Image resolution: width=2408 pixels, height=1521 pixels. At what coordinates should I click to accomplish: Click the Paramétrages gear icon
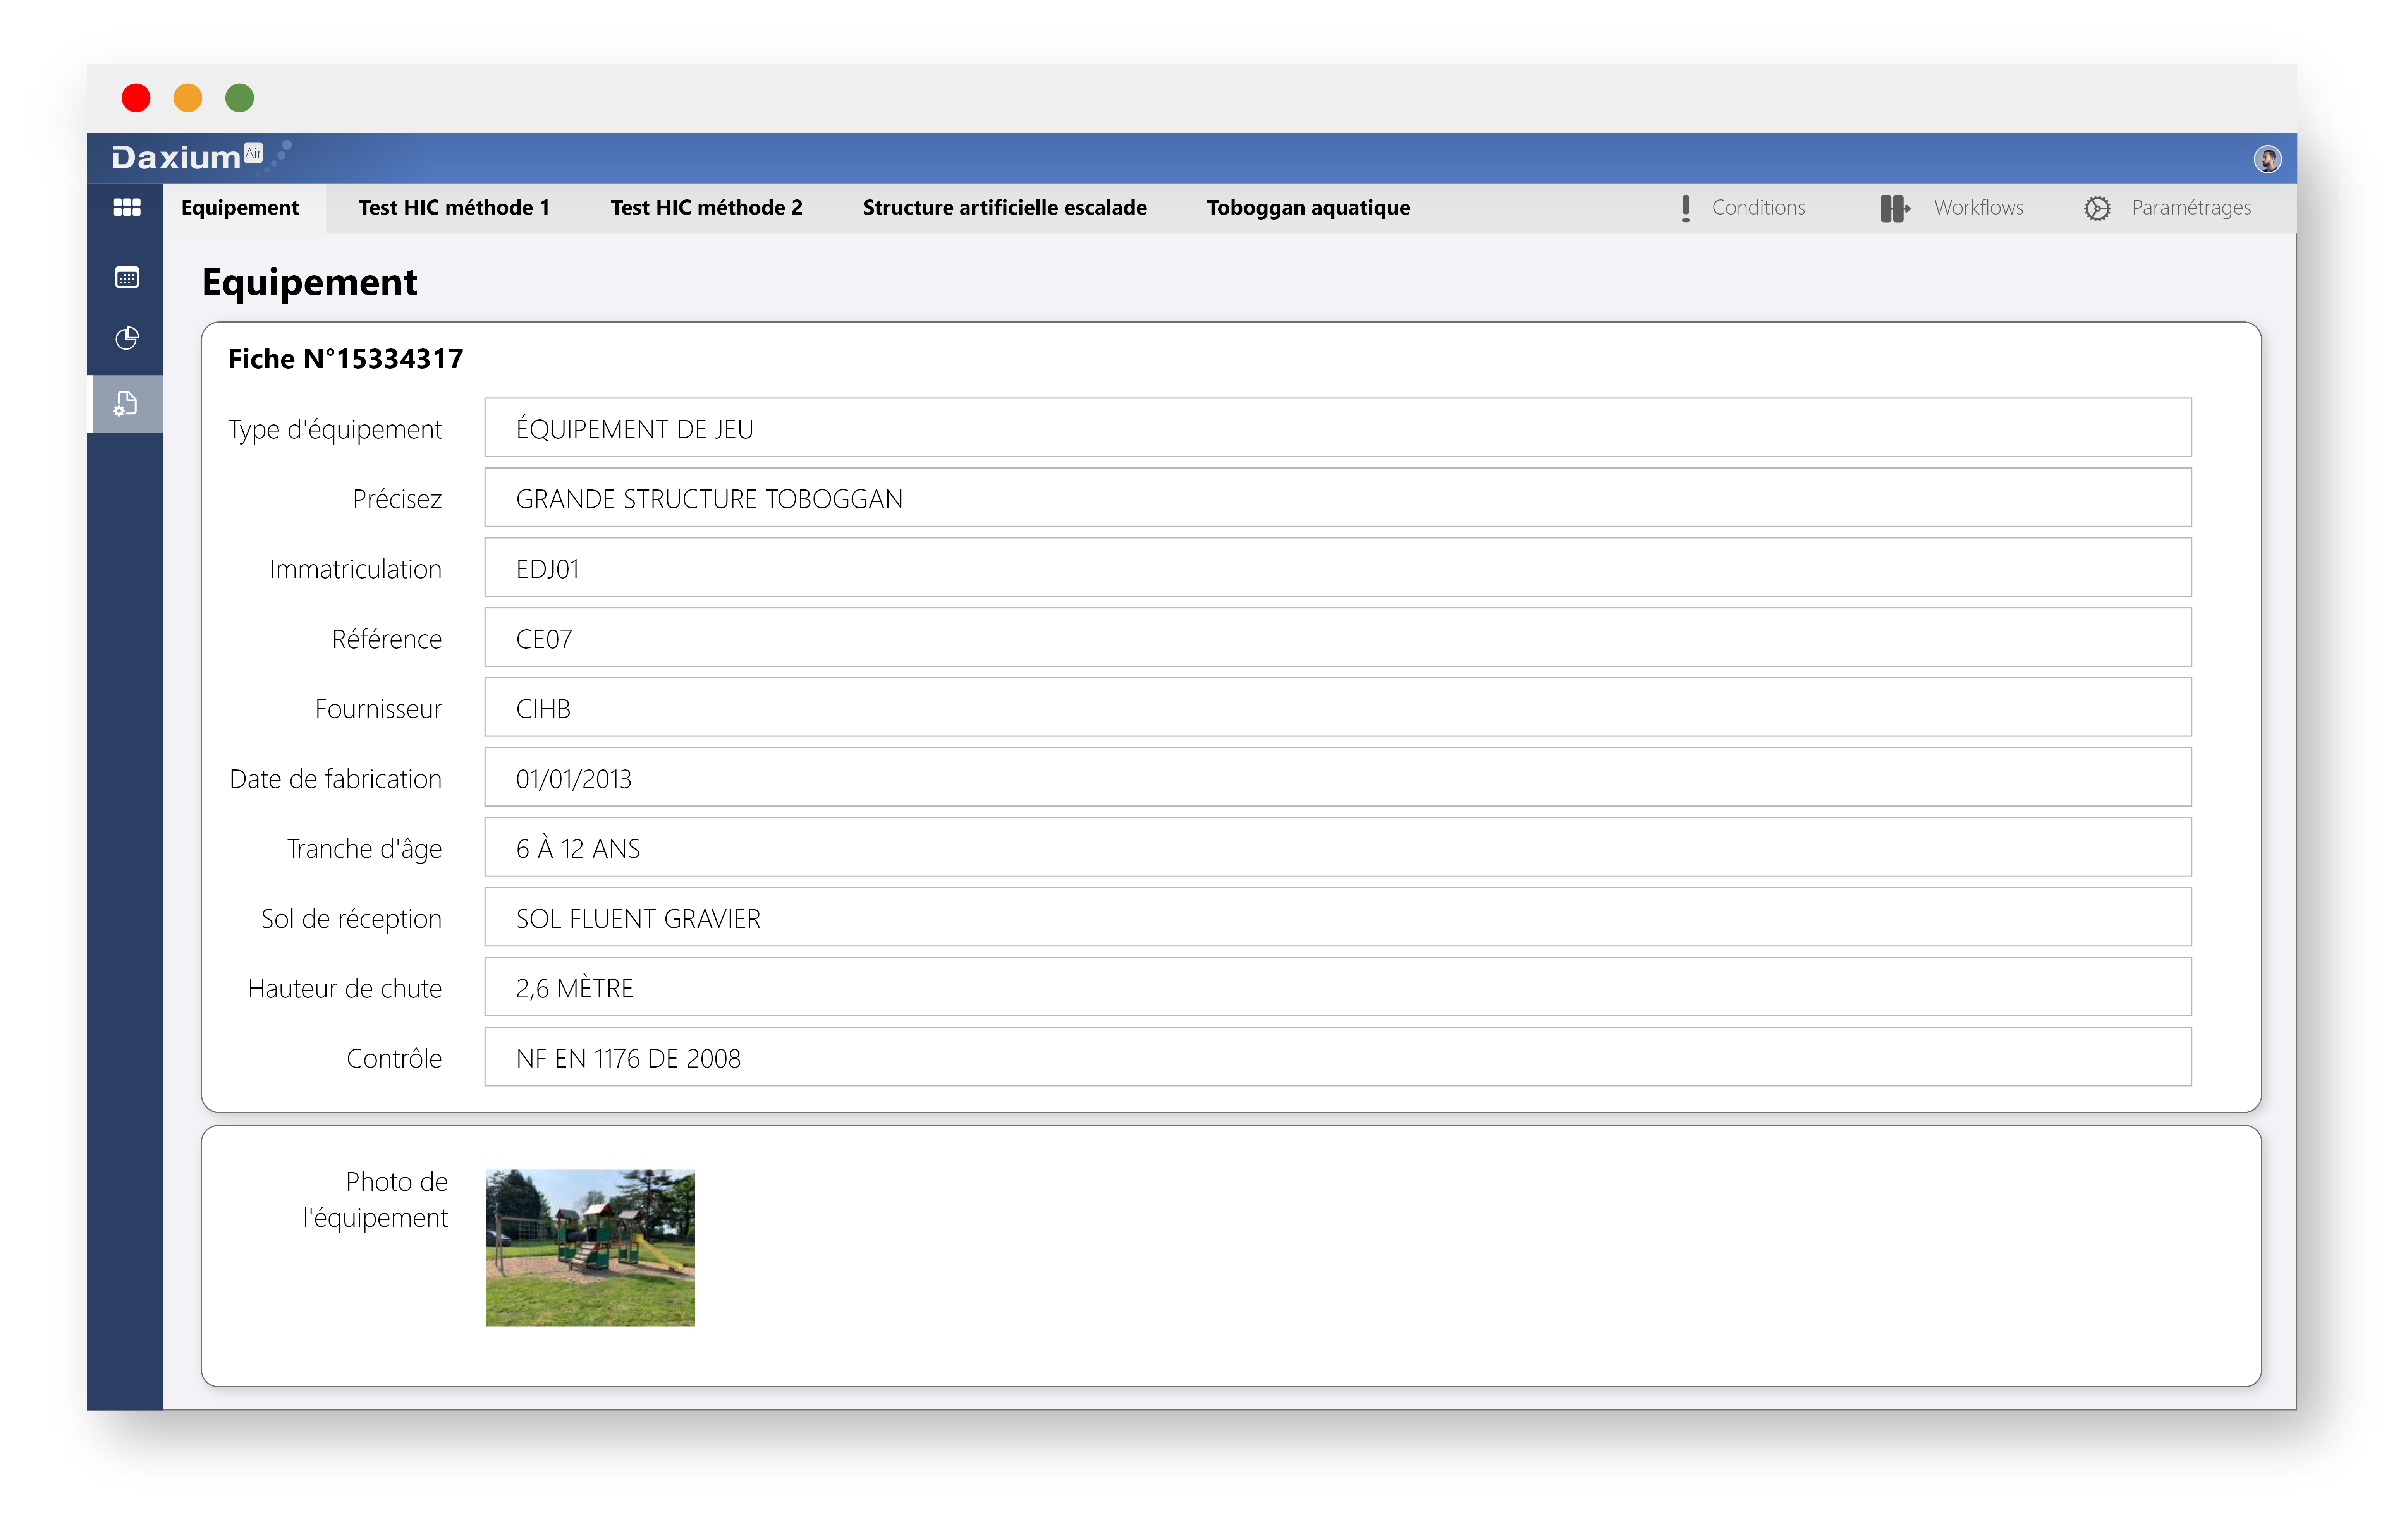point(2097,208)
